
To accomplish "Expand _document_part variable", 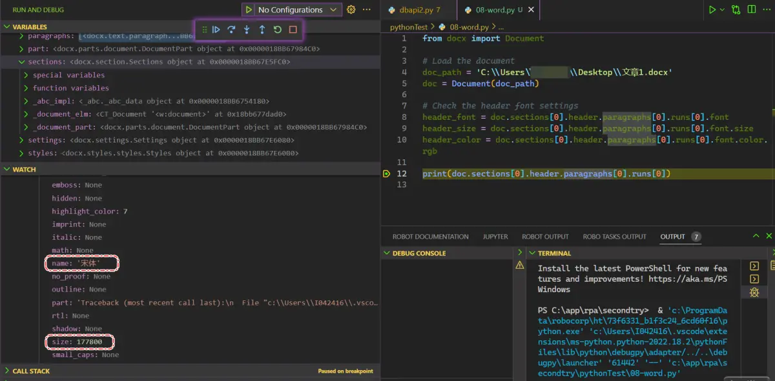I will (x=26, y=127).
